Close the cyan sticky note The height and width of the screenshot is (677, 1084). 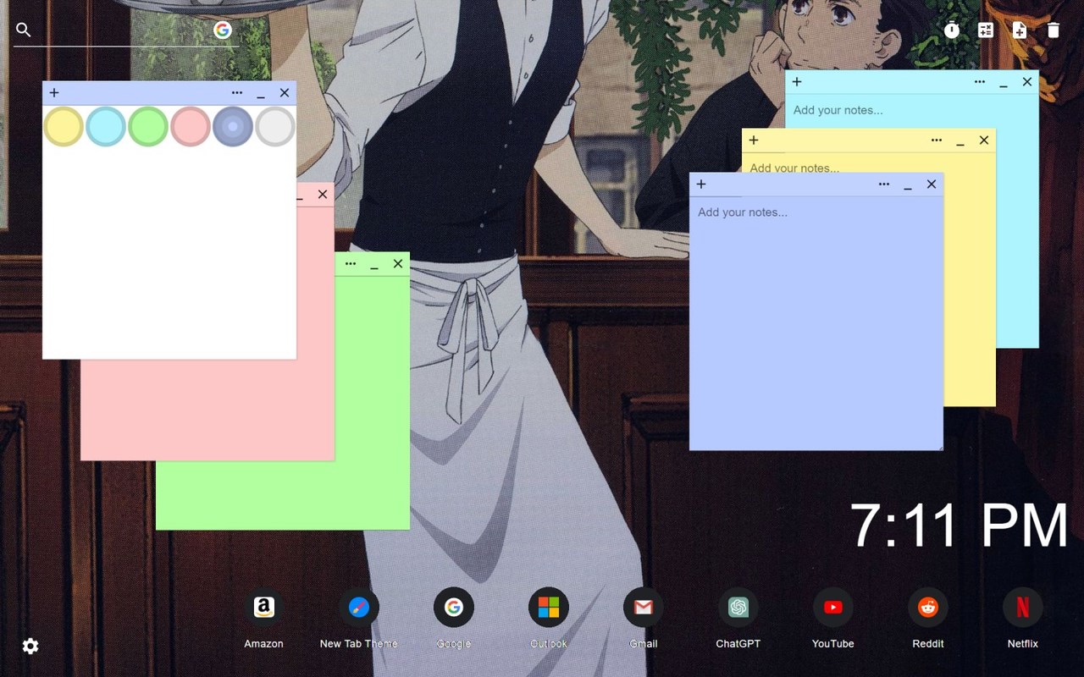point(1027,82)
